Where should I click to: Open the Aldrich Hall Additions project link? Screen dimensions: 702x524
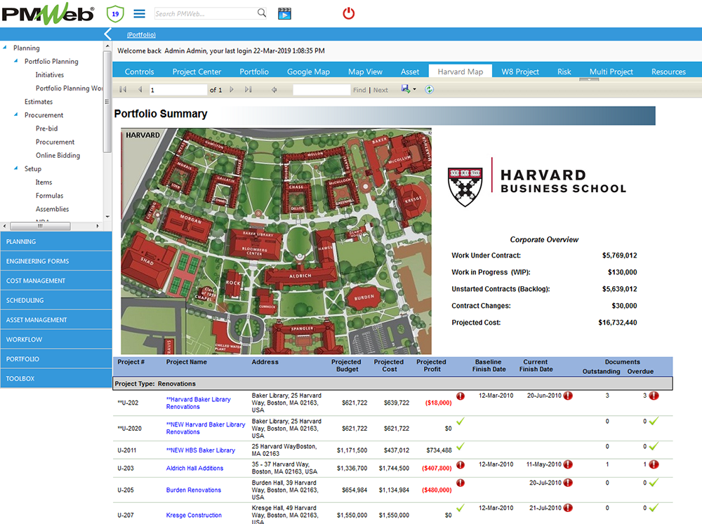coord(194,469)
